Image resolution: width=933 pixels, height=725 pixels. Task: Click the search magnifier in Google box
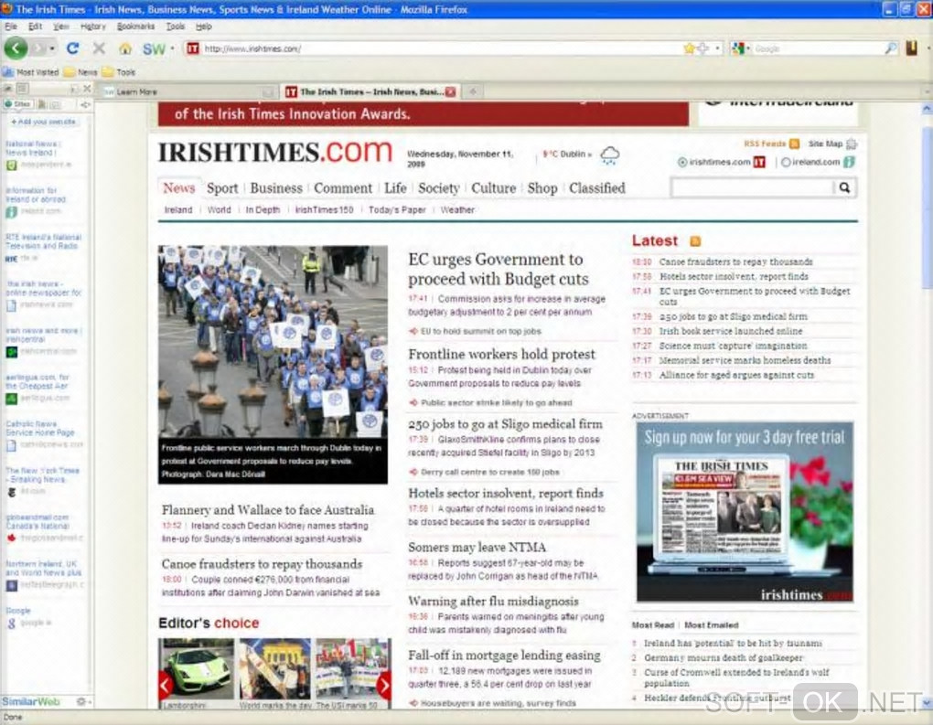pyautogui.click(x=891, y=48)
